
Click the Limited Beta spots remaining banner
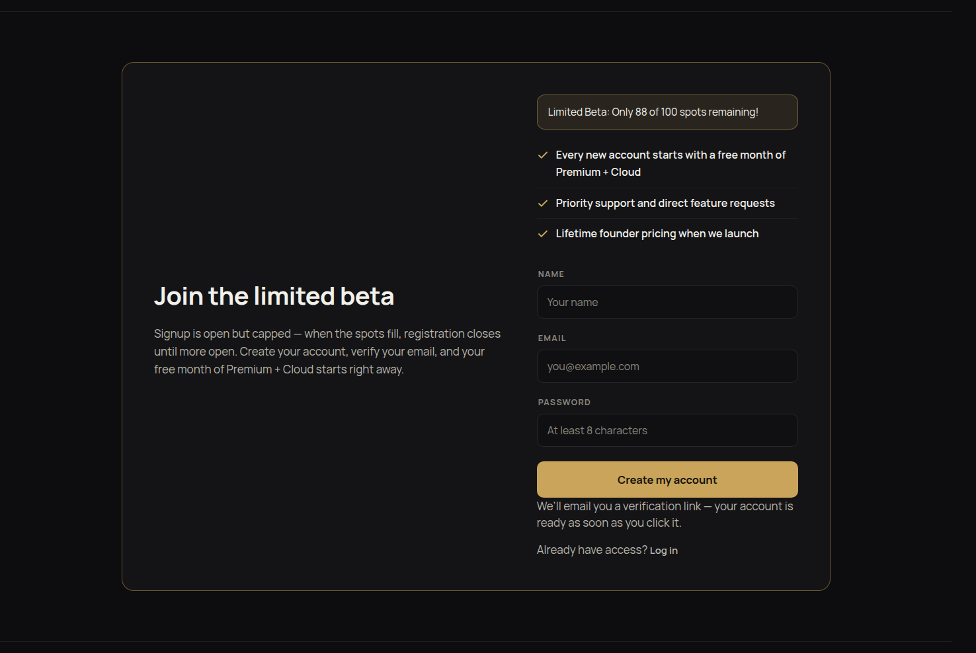[667, 112]
